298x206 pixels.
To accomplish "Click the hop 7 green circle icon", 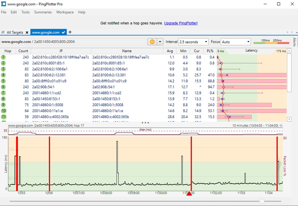I will click(3, 93).
